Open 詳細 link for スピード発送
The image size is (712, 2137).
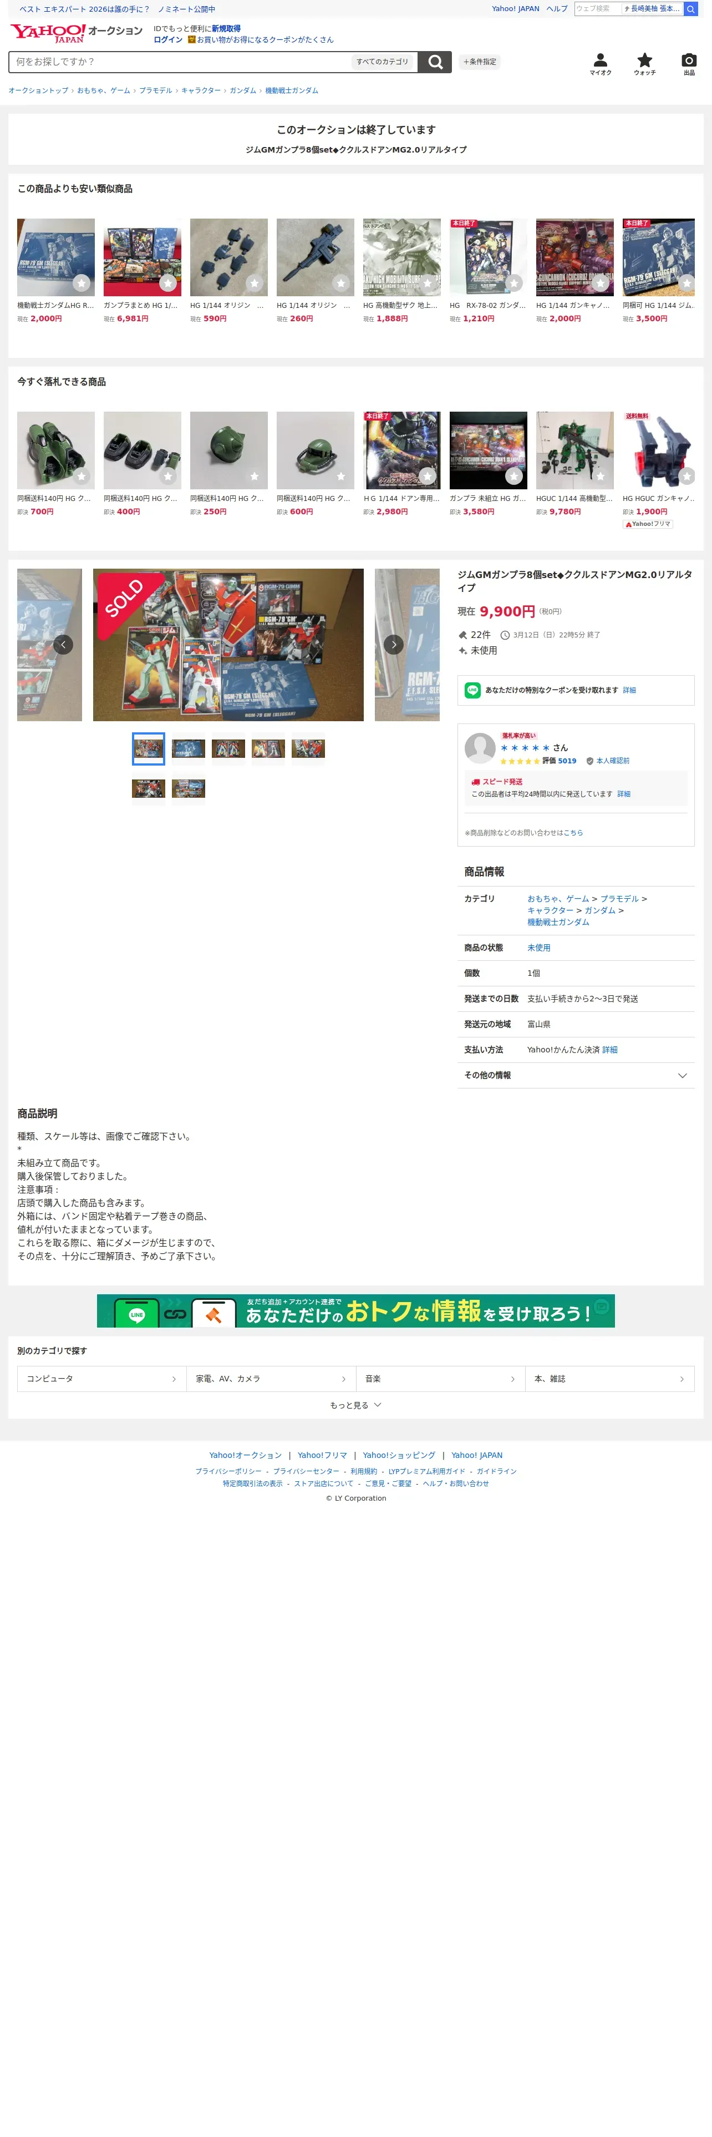[x=623, y=794]
